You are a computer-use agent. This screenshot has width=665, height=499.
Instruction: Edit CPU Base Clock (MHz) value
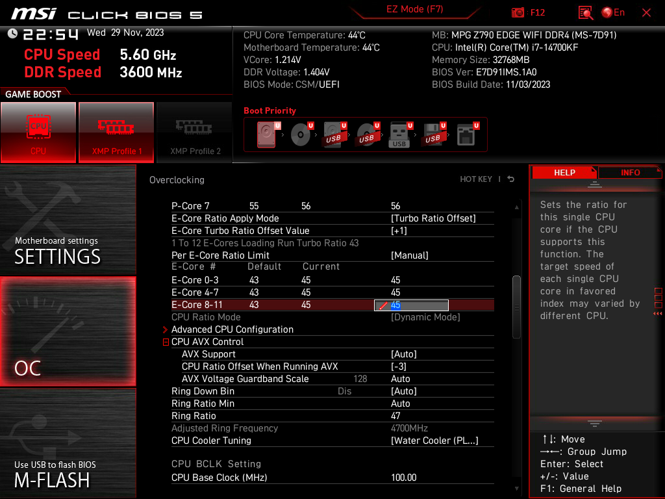pos(404,478)
